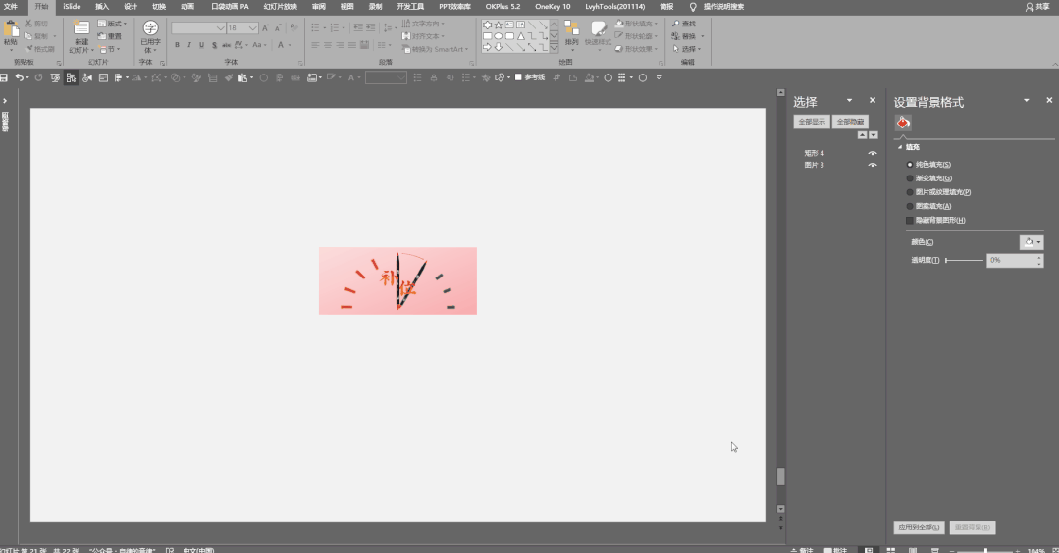Viewport: 1059px width, 553px height.
Task: Click the 全部显示 button
Action: pyautogui.click(x=811, y=122)
